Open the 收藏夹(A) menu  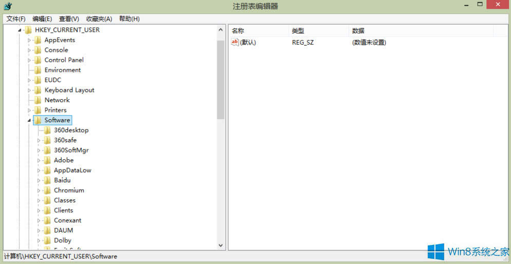[99, 19]
